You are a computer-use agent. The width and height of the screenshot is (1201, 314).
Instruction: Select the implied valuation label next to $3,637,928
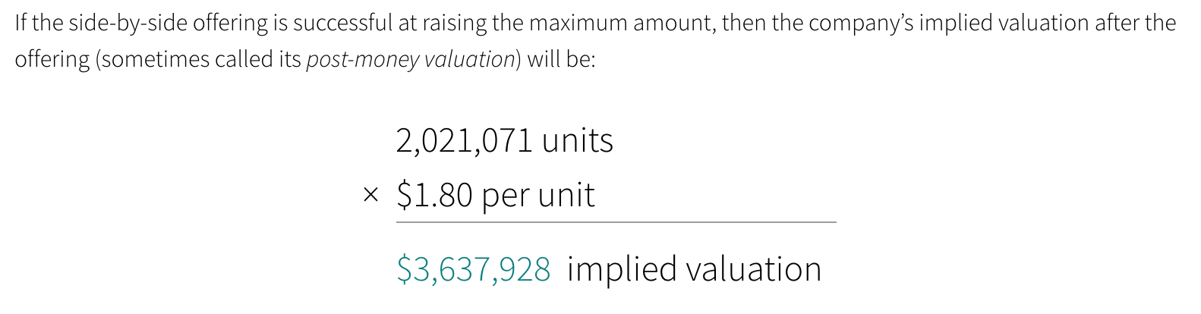[x=694, y=270]
